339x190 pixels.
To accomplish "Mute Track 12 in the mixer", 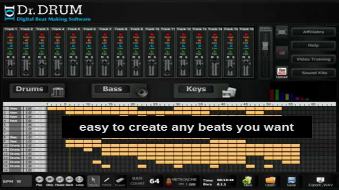I will pyautogui.click(x=181, y=57).
